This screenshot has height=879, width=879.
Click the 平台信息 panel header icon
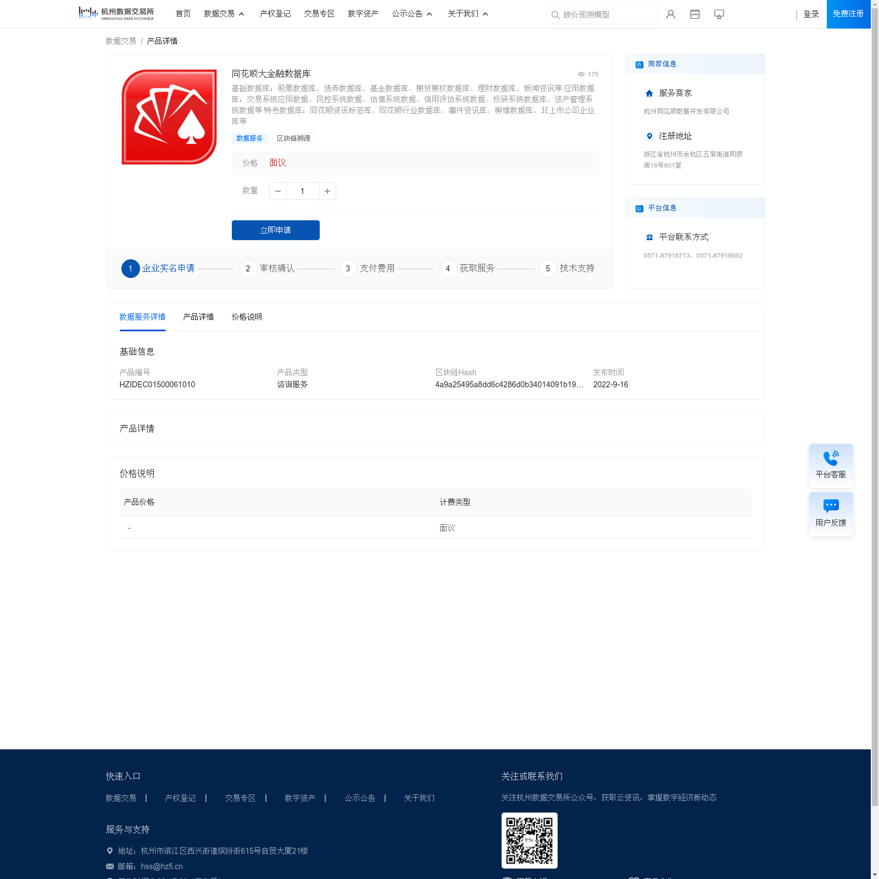tap(639, 208)
